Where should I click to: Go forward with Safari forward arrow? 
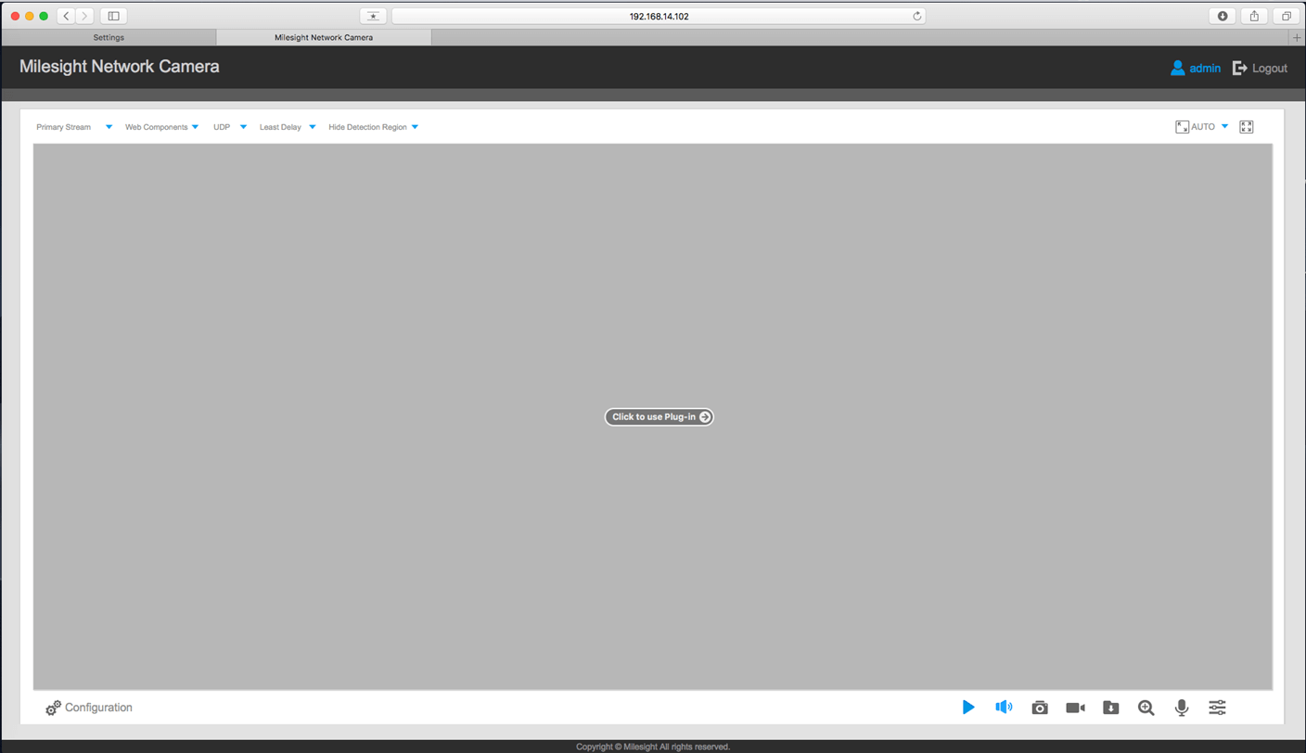tap(84, 16)
